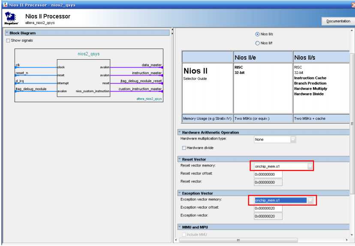Click the reset_n signal label
Image resolution: width=355 pixels, height=246 pixels.
(x=22, y=73)
